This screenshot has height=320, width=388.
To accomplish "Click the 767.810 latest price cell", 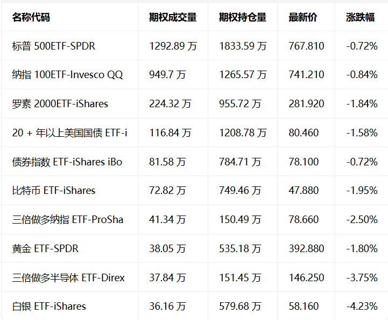I will click(x=306, y=46).
